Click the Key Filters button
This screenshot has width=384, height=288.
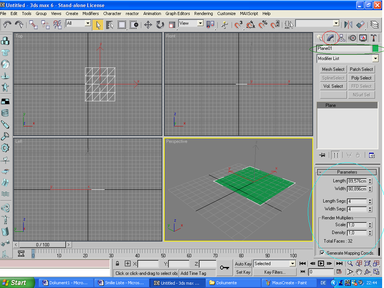click(x=275, y=272)
